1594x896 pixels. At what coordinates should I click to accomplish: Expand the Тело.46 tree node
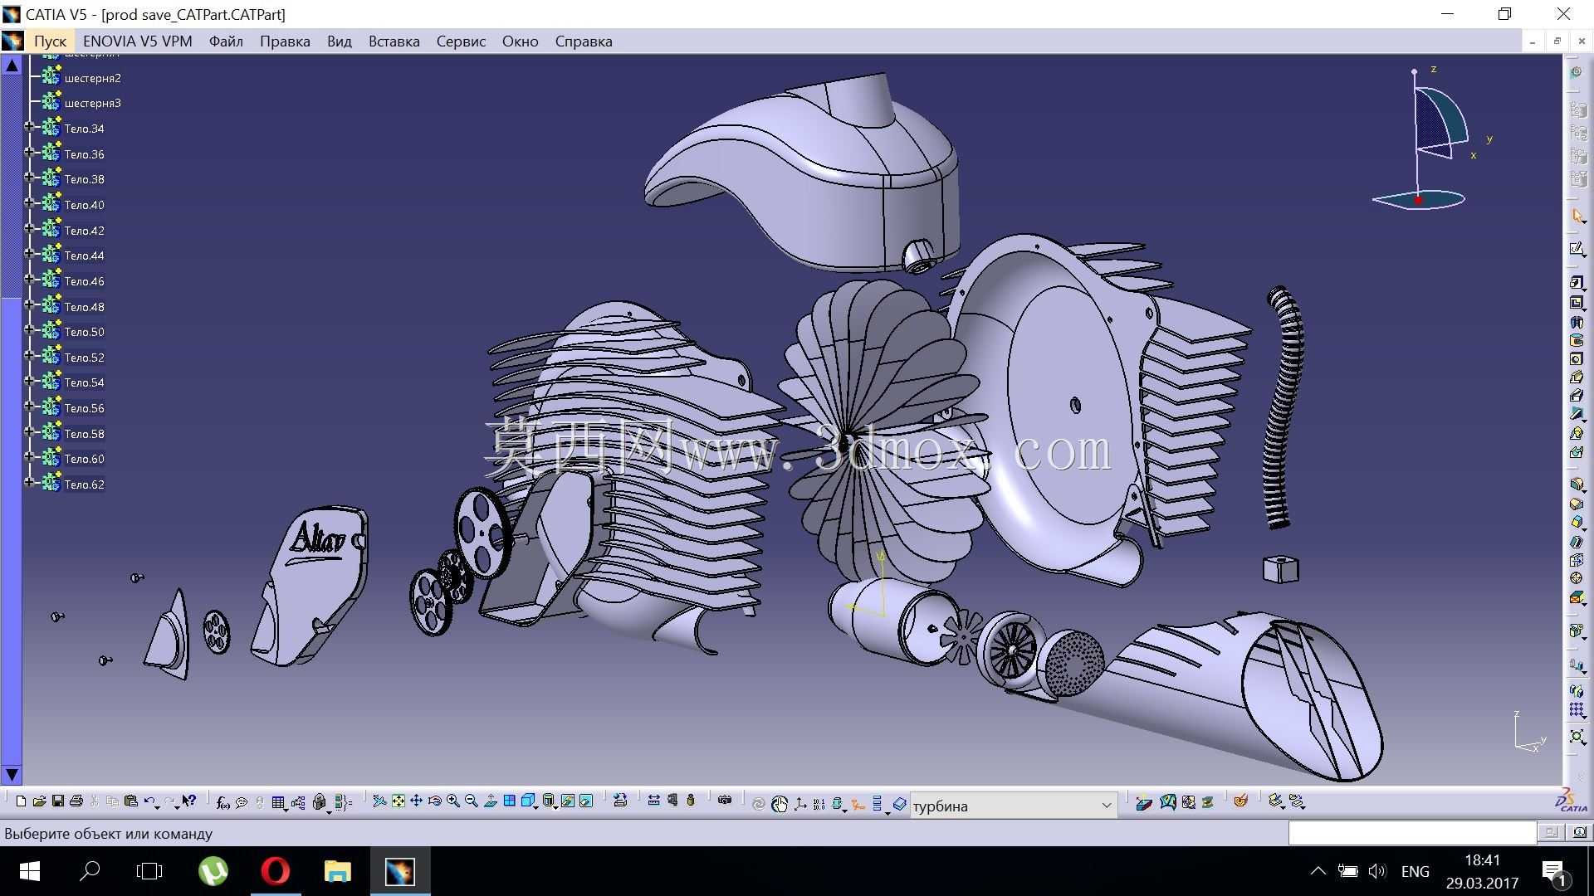coord(29,280)
